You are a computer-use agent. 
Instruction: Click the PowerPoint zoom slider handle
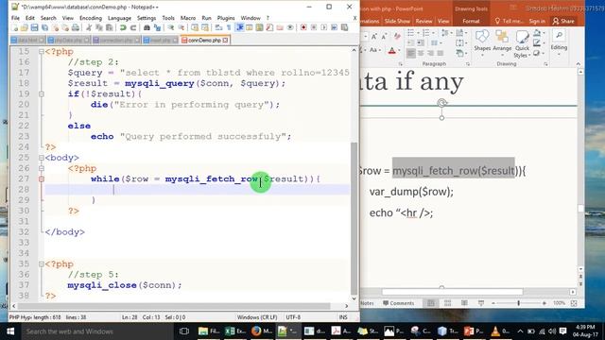click(x=519, y=303)
